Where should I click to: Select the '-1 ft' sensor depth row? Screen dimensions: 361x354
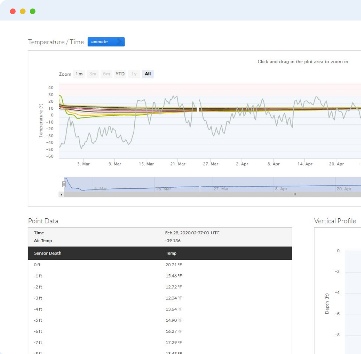(160, 276)
